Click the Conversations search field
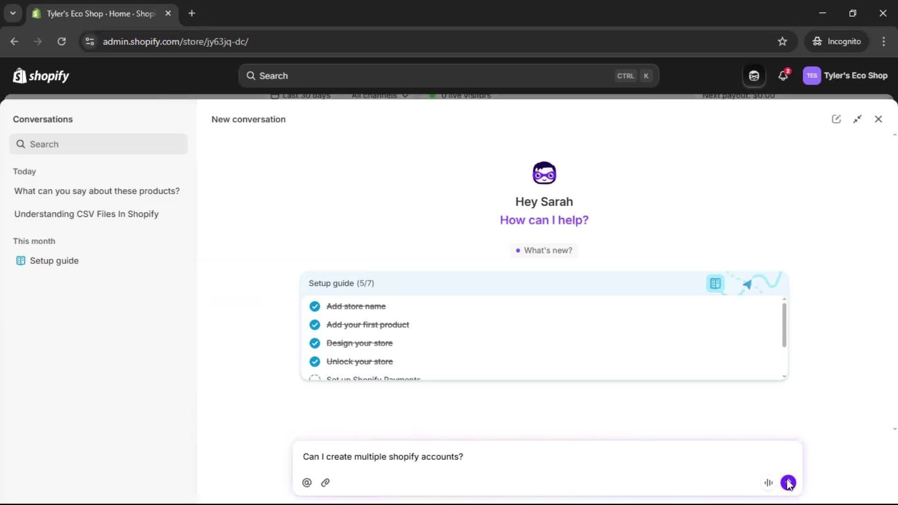 98,144
